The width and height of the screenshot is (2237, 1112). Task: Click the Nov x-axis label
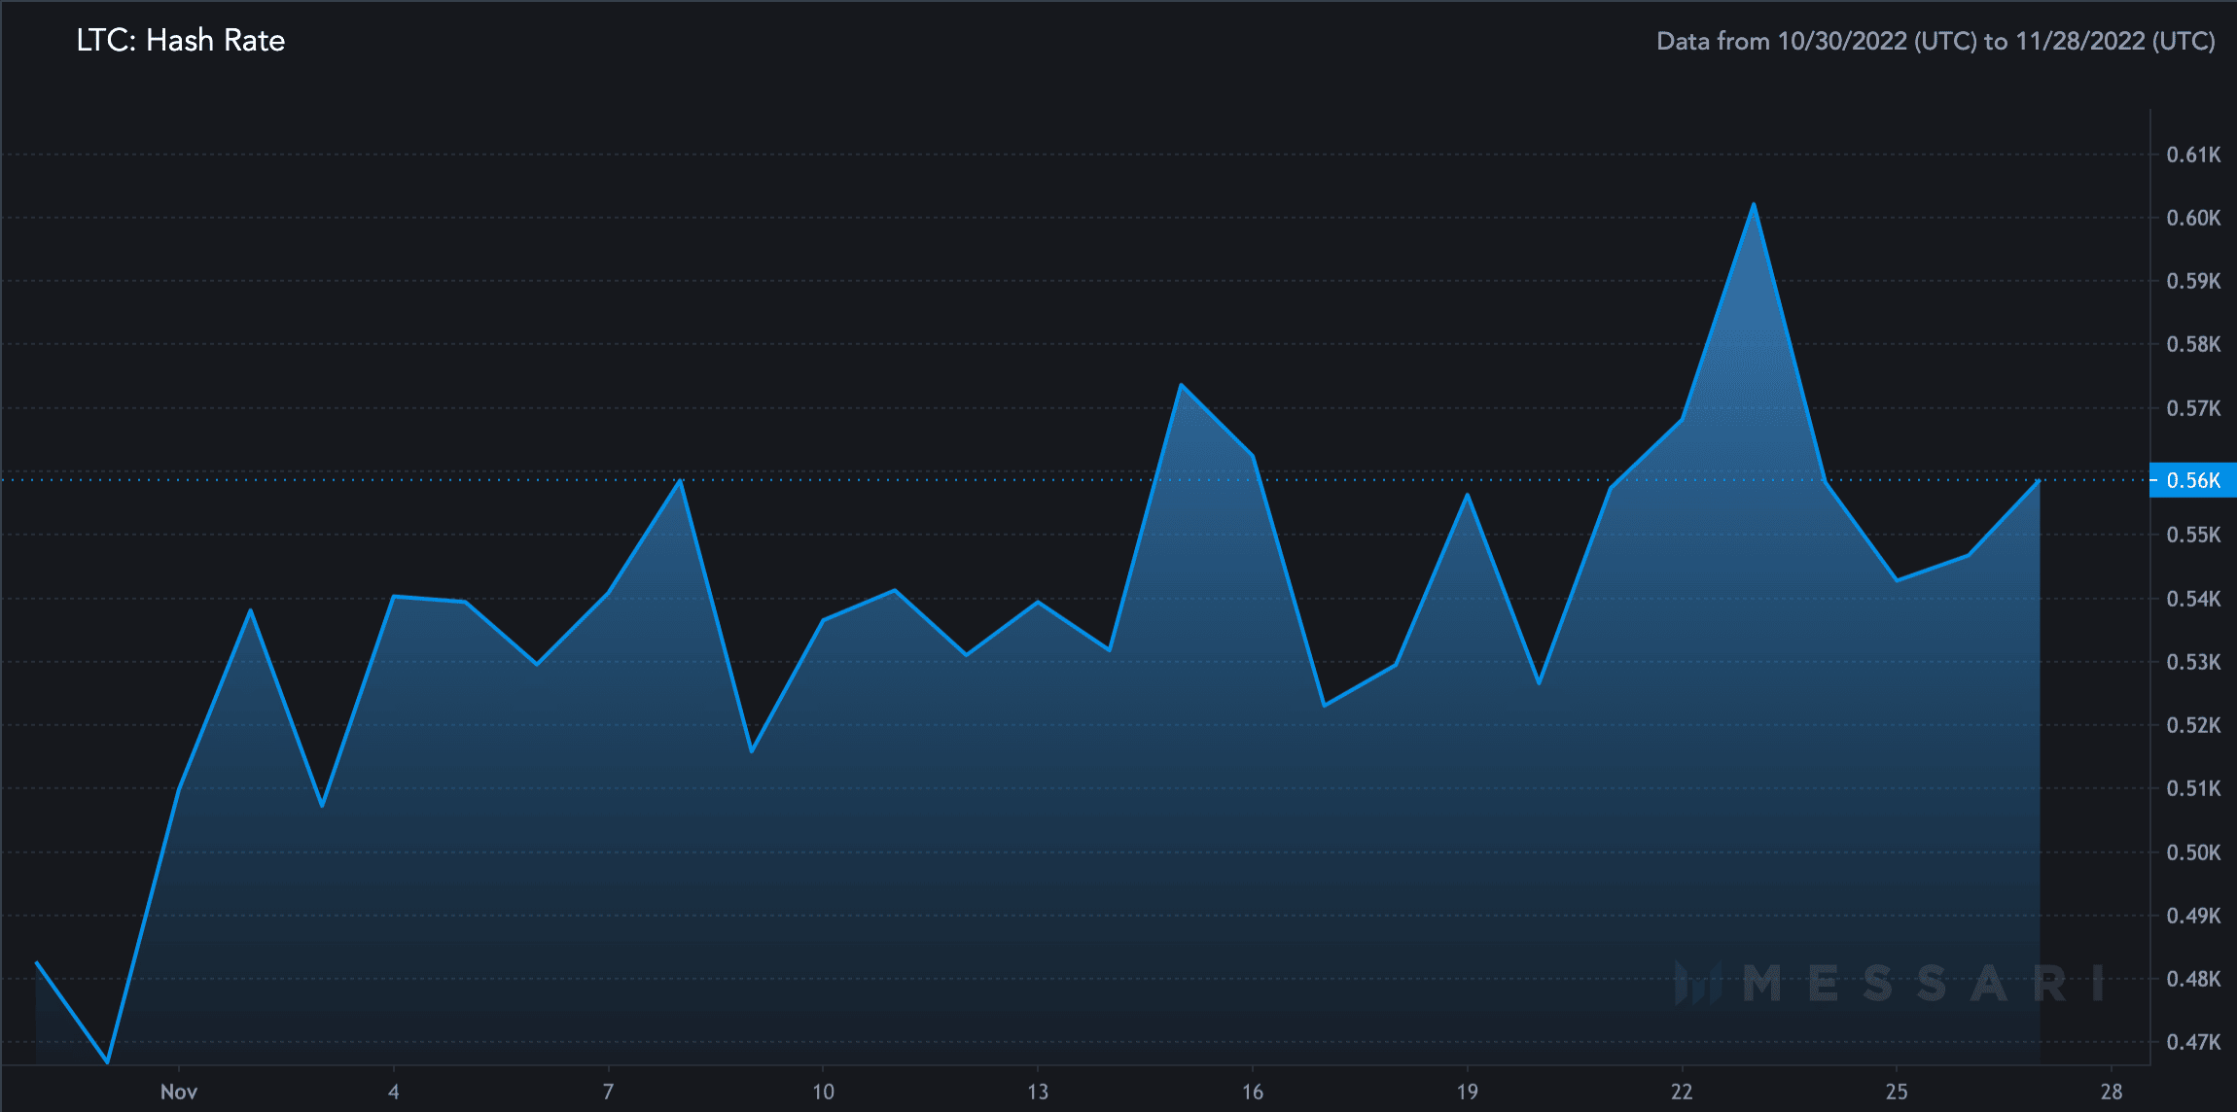[x=179, y=1092]
